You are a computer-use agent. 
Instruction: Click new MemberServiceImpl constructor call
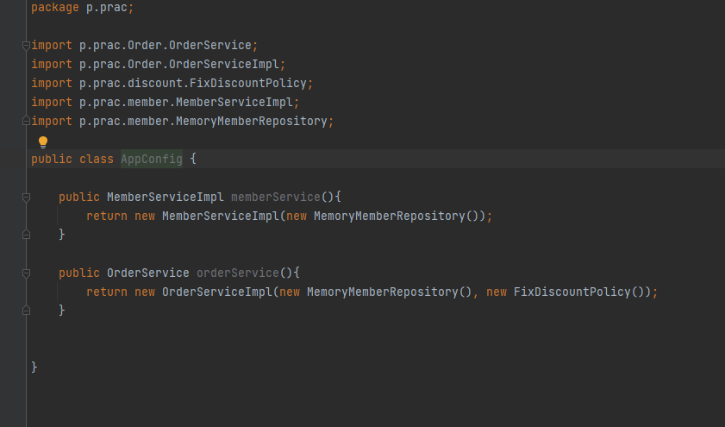(x=207, y=216)
